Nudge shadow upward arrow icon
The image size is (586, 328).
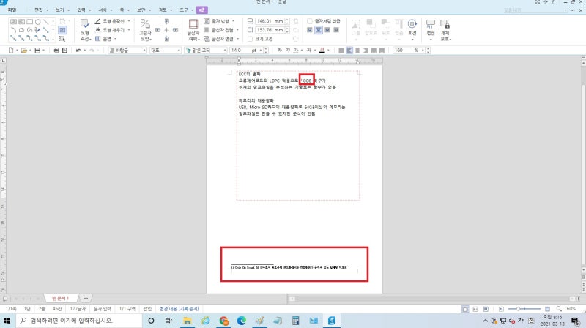[167, 22]
